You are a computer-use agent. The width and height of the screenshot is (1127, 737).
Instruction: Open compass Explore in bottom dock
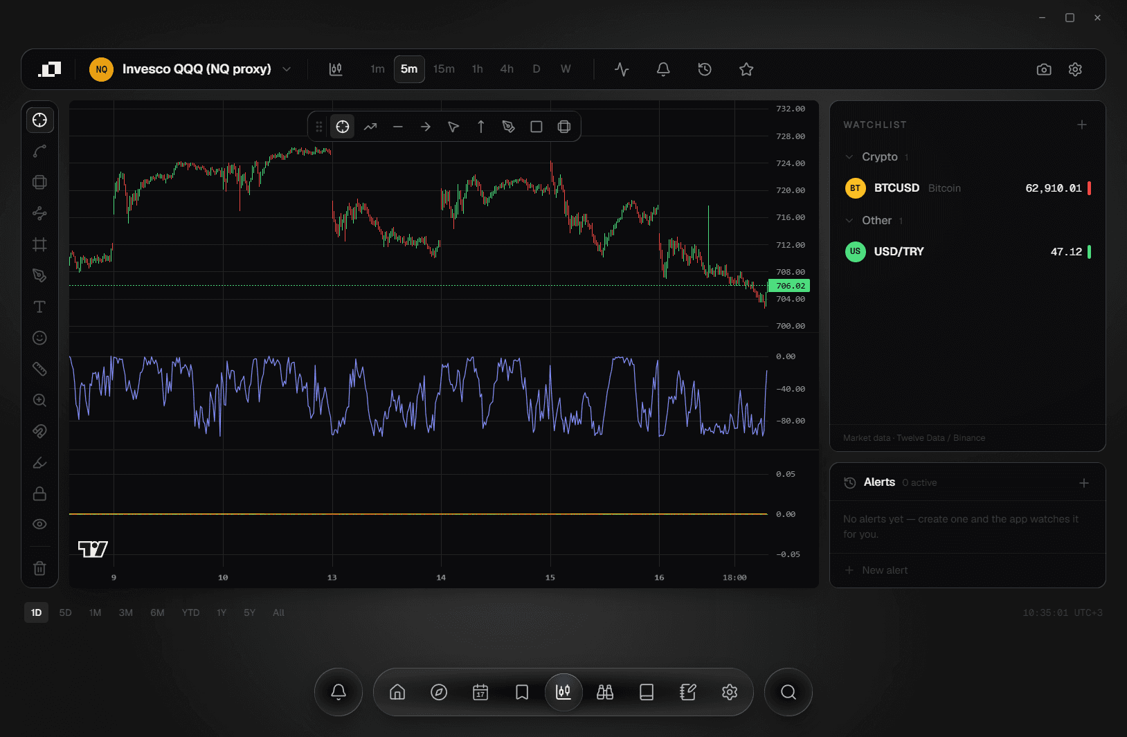(x=439, y=692)
